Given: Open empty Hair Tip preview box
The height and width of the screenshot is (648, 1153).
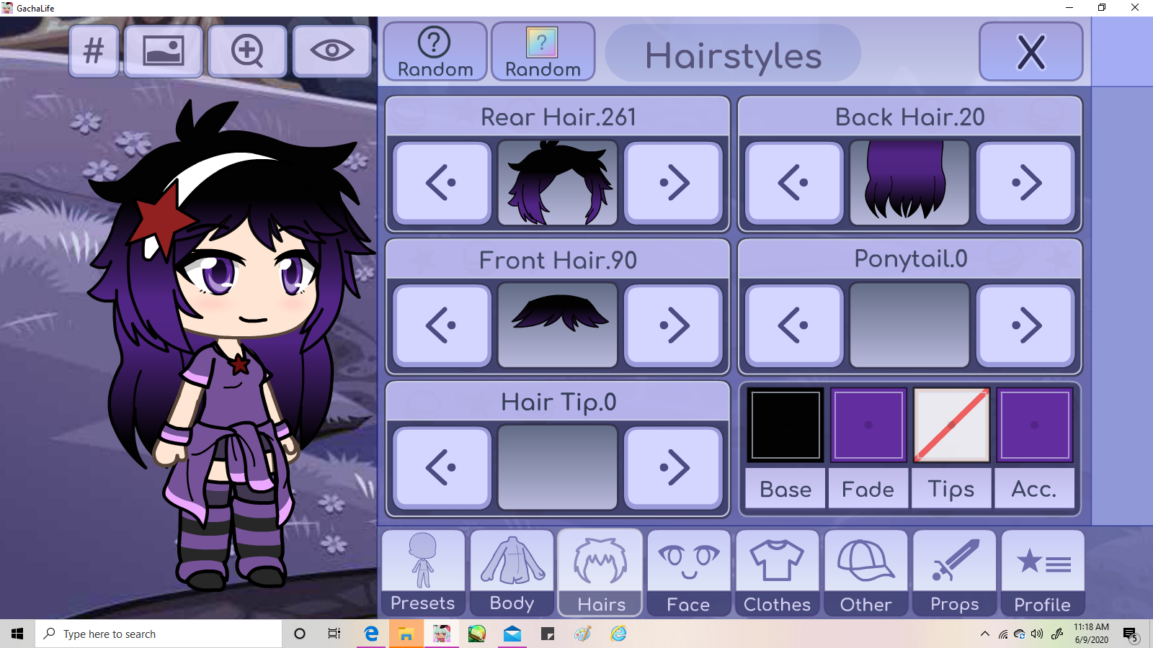Looking at the screenshot, I should (558, 468).
